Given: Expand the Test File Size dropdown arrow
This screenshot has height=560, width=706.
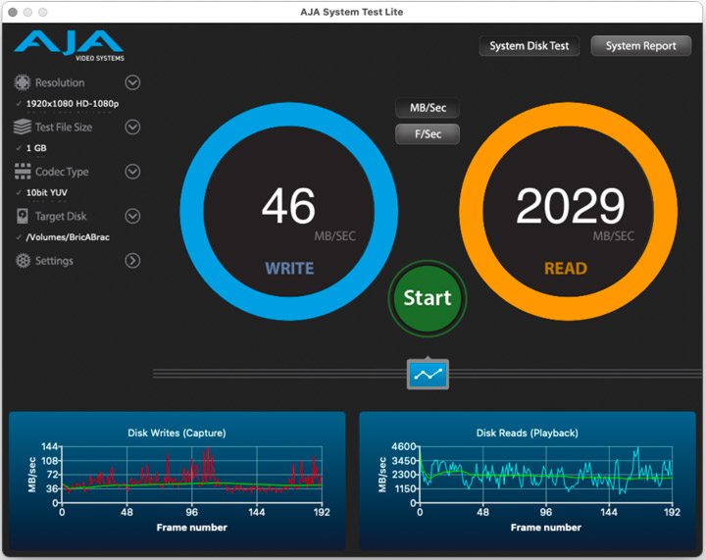Looking at the screenshot, I should (x=132, y=127).
